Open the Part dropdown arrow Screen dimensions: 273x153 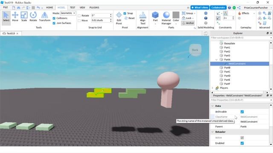(155, 24)
